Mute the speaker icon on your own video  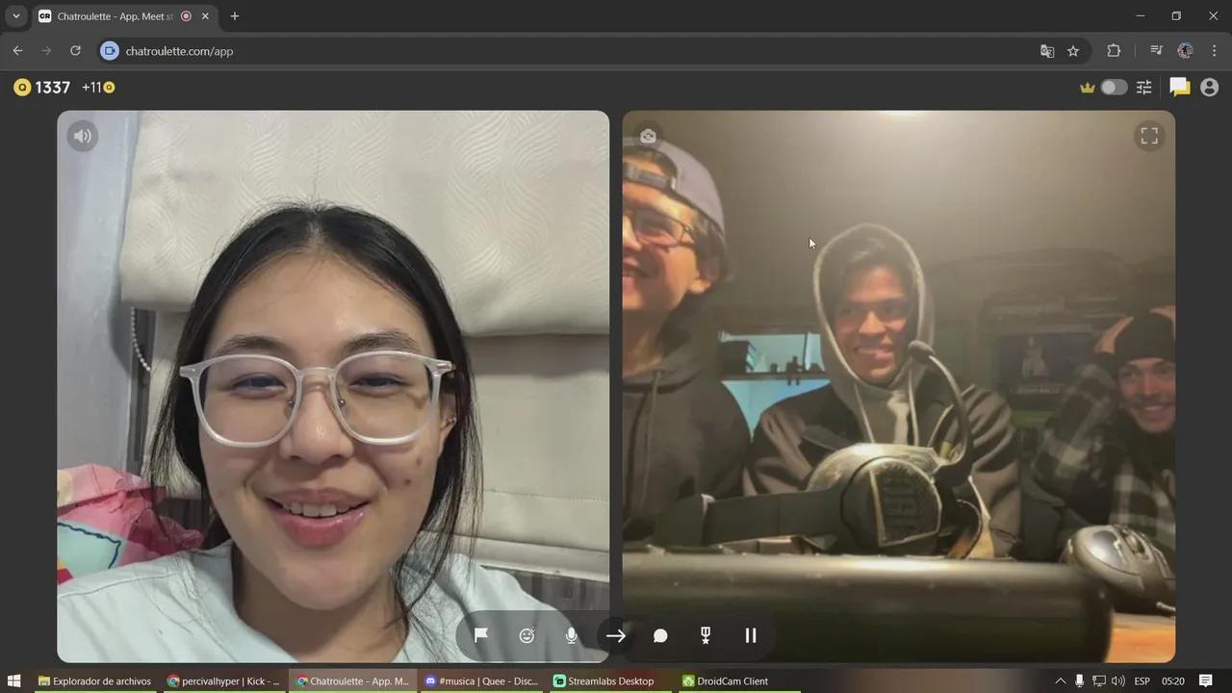(x=82, y=136)
